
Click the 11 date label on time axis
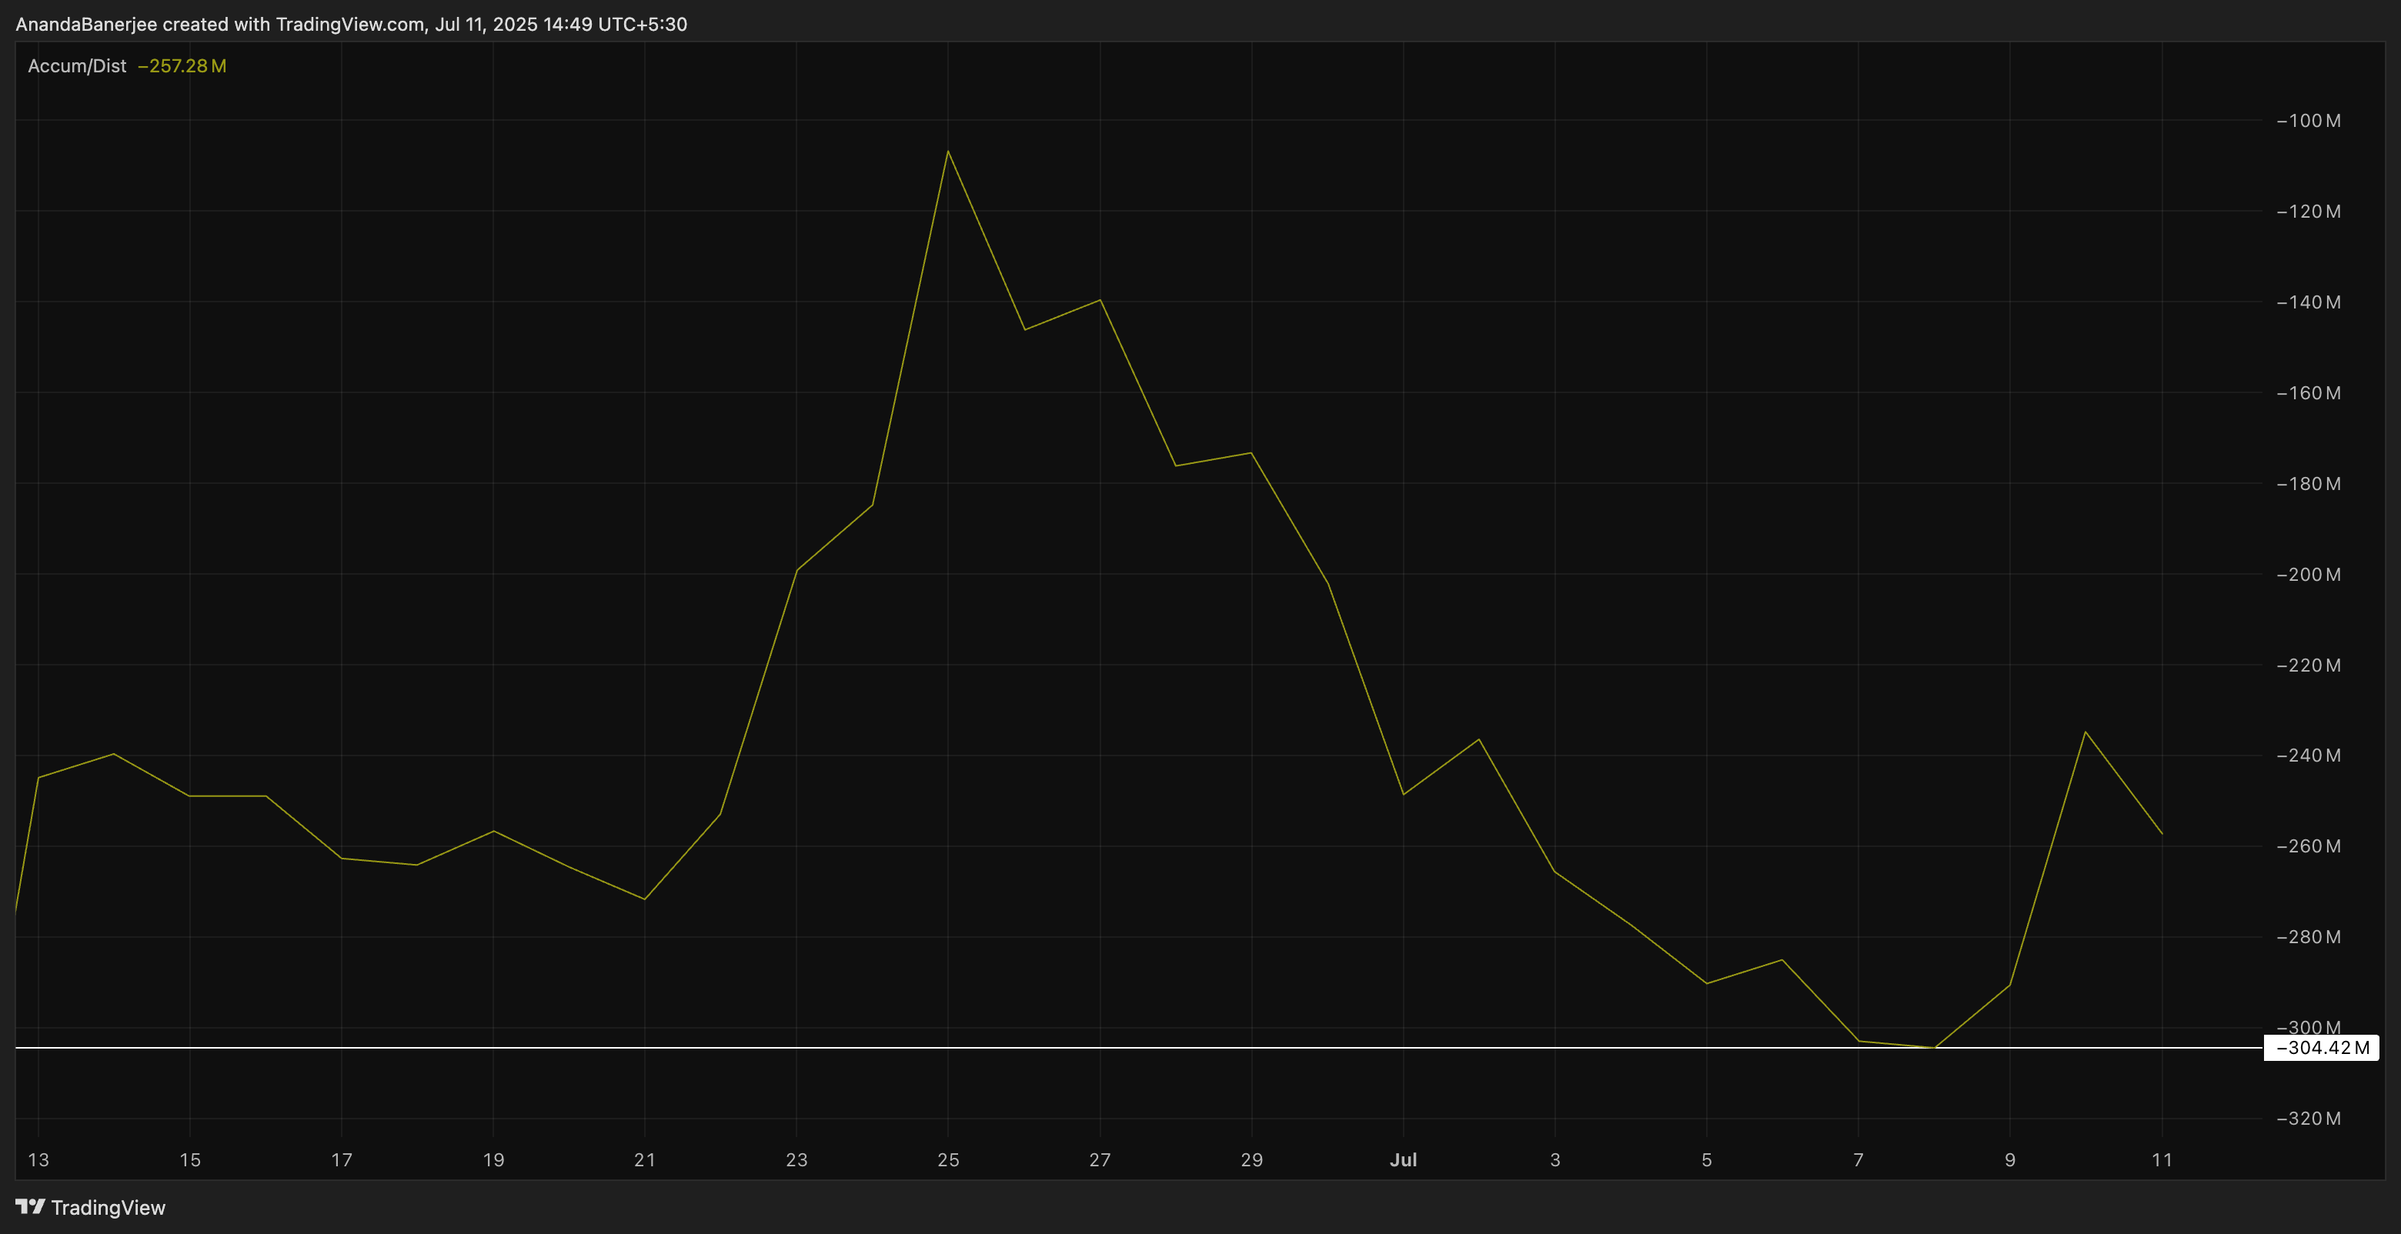click(2162, 1160)
